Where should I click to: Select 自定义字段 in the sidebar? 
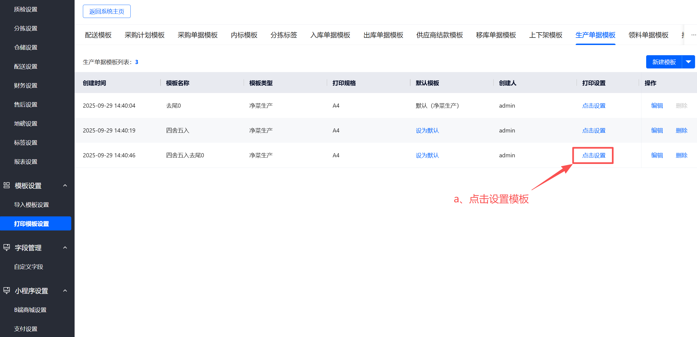[x=29, y=267]
